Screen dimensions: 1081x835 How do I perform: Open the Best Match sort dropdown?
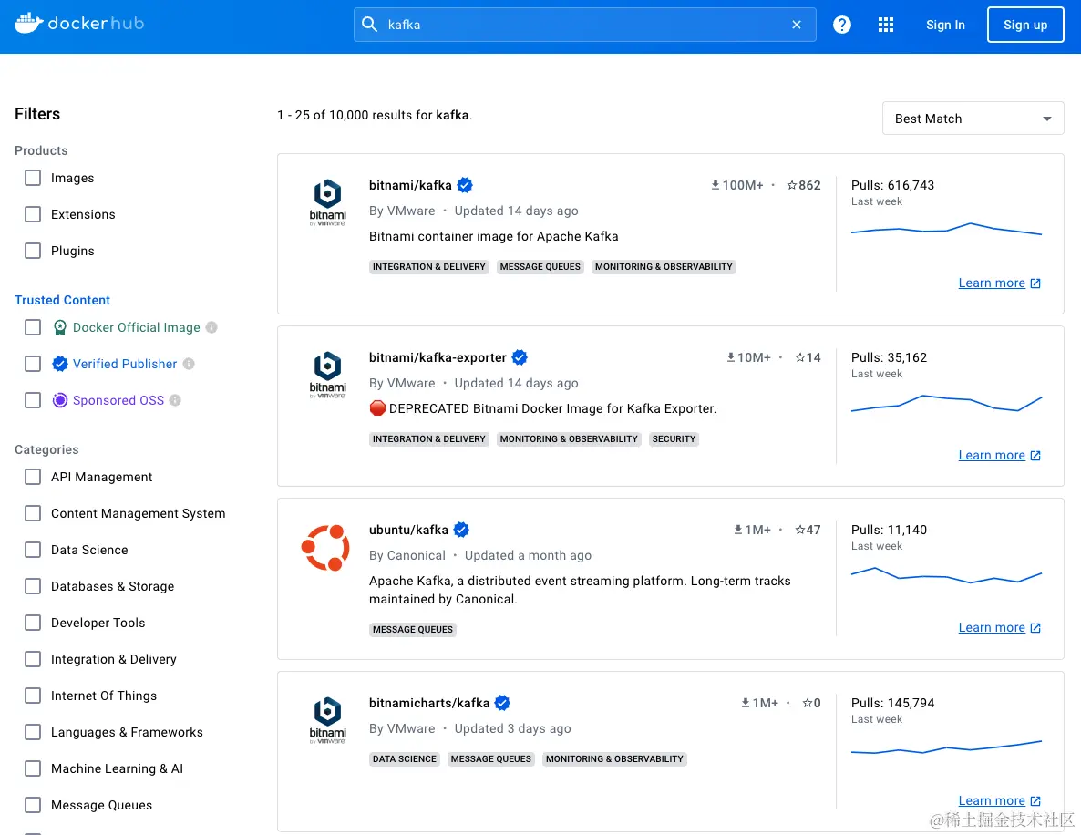click(973, 118)
